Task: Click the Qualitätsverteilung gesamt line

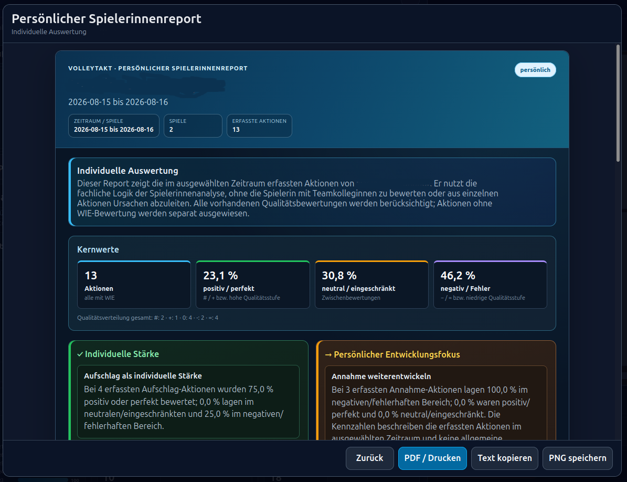Action: tap(147, 318)
